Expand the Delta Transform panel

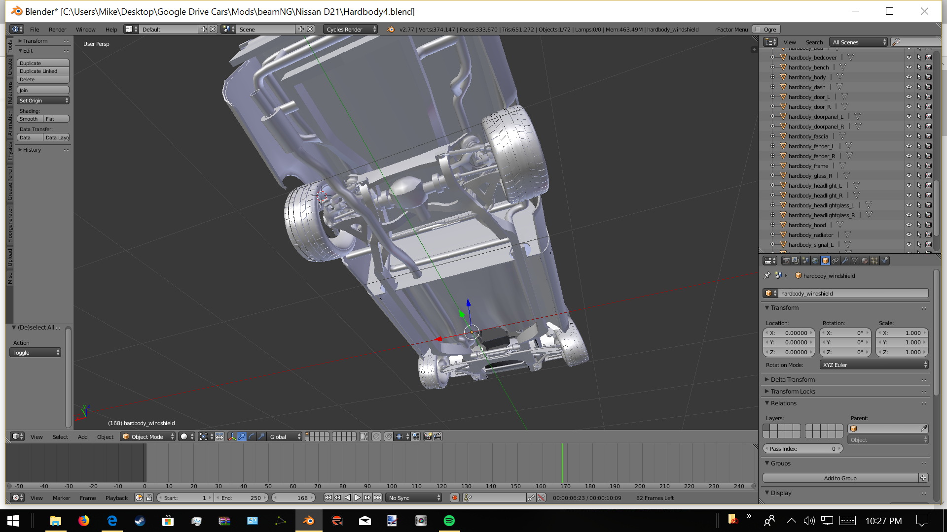click(793, 380)
